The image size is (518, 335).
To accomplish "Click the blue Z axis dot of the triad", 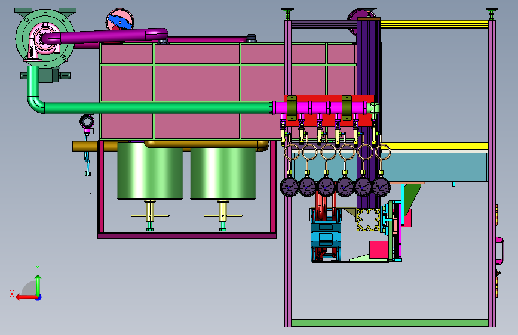I will 39,297.
